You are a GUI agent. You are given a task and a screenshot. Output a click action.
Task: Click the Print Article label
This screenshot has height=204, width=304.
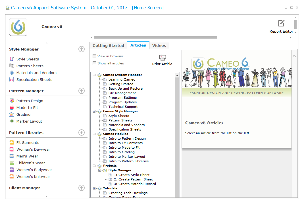pyautogui.click(x=162, y=64)
